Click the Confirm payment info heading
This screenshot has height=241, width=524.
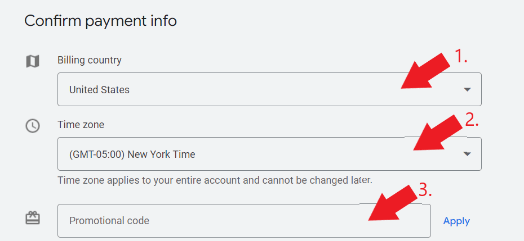(x=100, y=21)
